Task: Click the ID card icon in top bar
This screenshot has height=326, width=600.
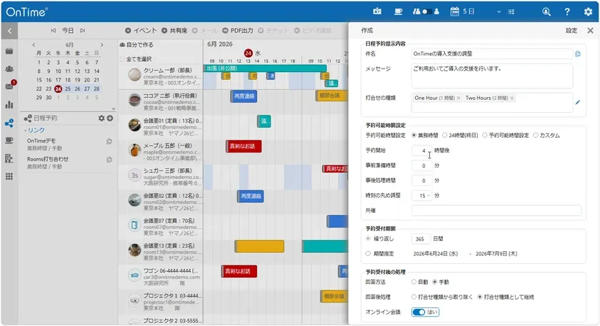Action: (377, 11)
